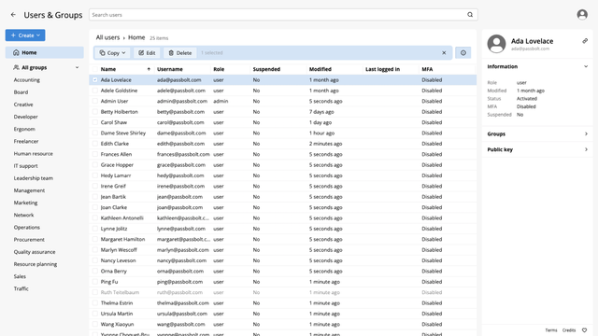Click the search magnifier icon
Image resolution: width=598 pixels, height=336 pixels.
[470, 15]
